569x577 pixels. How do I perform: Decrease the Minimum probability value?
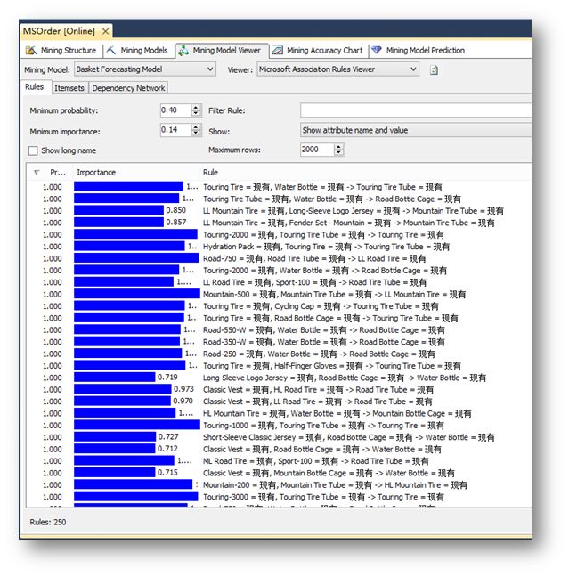(196, 113)
